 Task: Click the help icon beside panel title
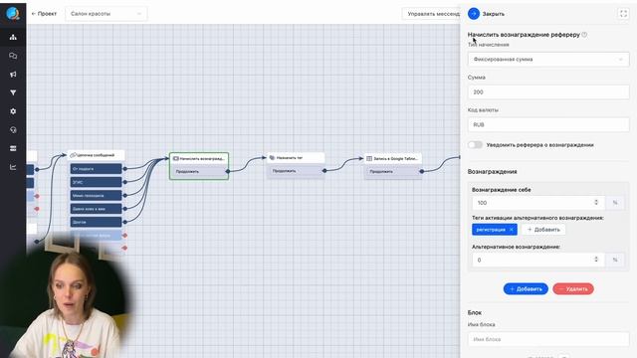coord(584,35)
